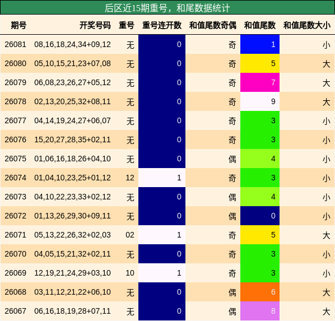The image size is (335, 321).
Task: Click draw numbers 06,08,23,26,27+05,12
Action: point(72,82)
